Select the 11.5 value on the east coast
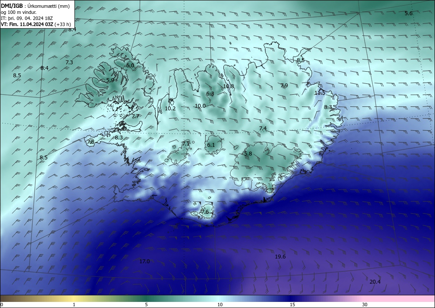 click(x=320, y=93)
